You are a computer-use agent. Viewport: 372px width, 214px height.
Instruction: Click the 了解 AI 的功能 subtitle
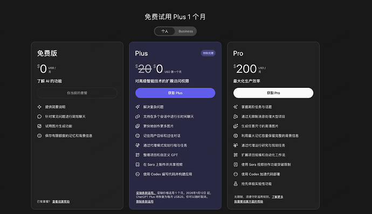coord(50,81)
